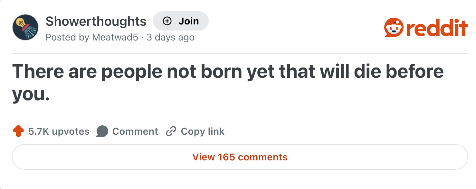Click the 5.7K upvotes count

59,131
